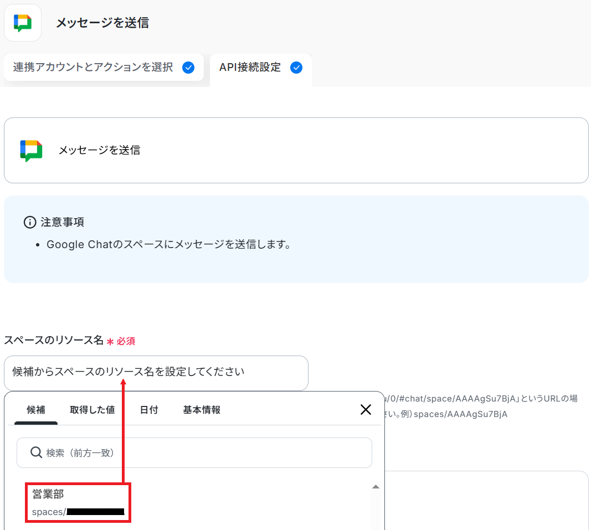Open the スペースのリソース名 candidate field
Image resolution: width=591 pixels, height=530 pixels.
tap(156, 373)
